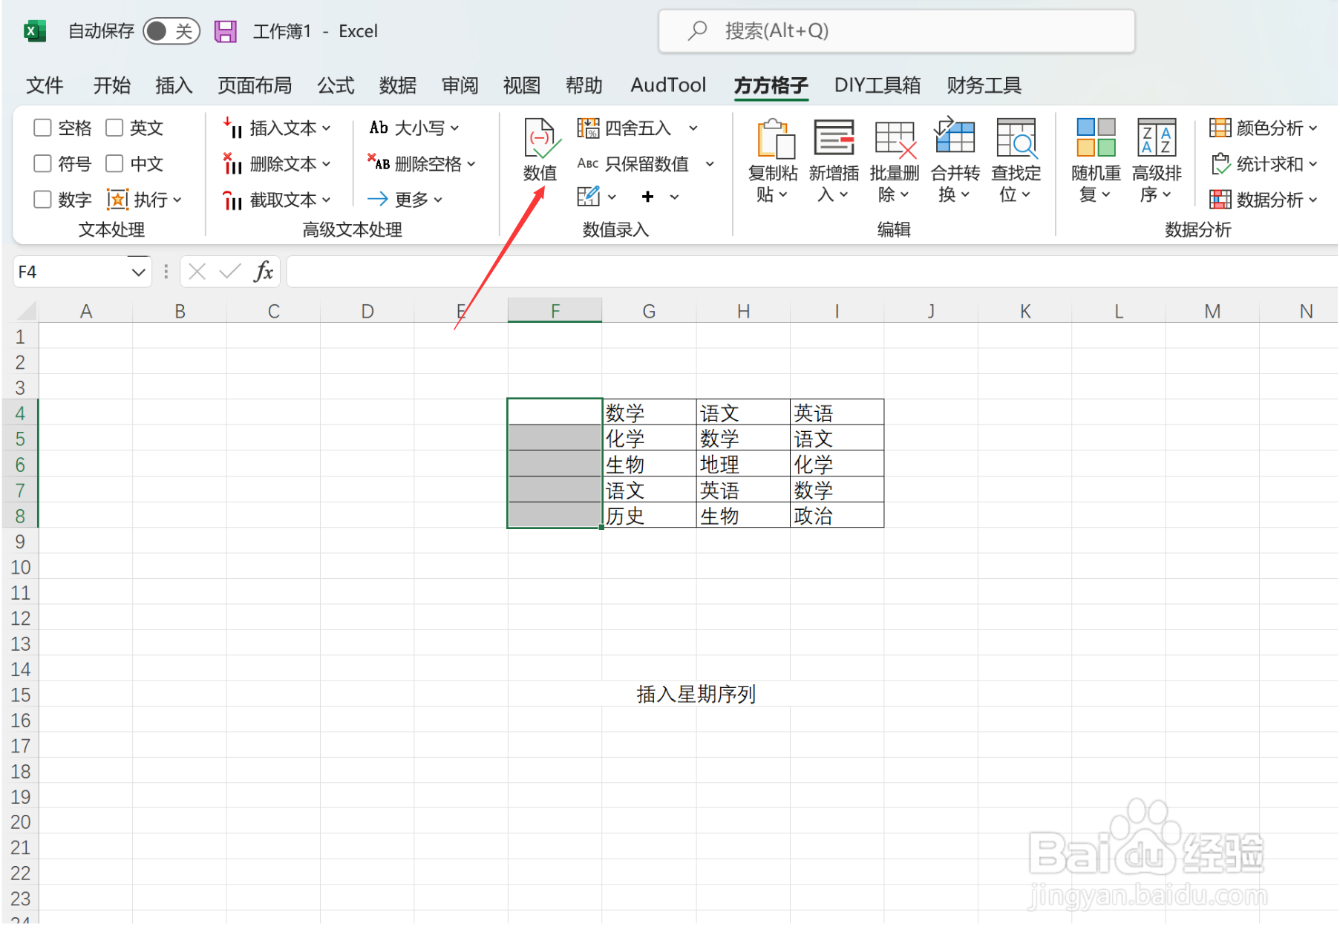Expand the 四舍五入 (rounding) dropdown arrow
Image resolution: width=1340 pixels, height=941 pixels.
(693, 128)
